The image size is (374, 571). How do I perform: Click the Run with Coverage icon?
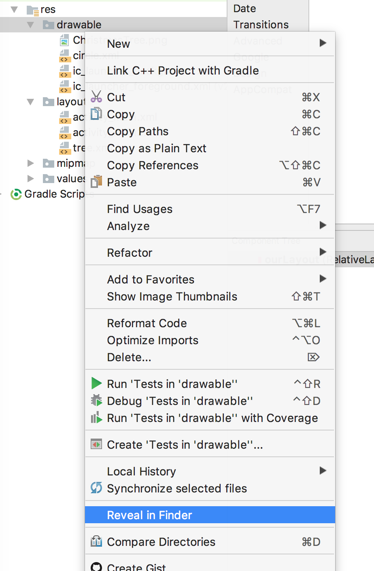[96, 418]
